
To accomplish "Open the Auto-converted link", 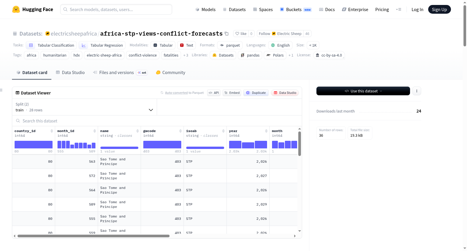I will (x=176, y=93).
